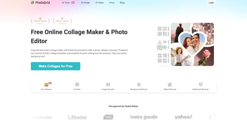Click the Login button
Viewport: 247px width, 139px height.
pyautogui.click(x=211, y=3)
